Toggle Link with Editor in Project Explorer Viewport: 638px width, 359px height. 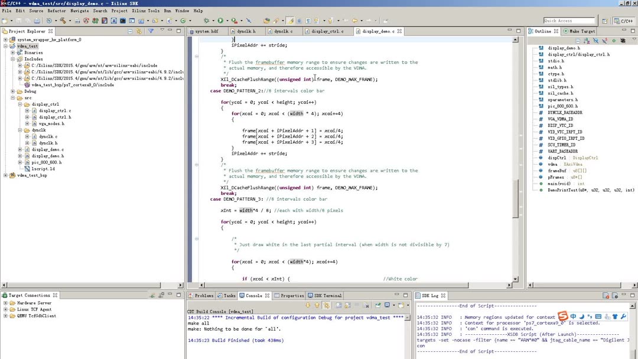(x=139, y=31)
